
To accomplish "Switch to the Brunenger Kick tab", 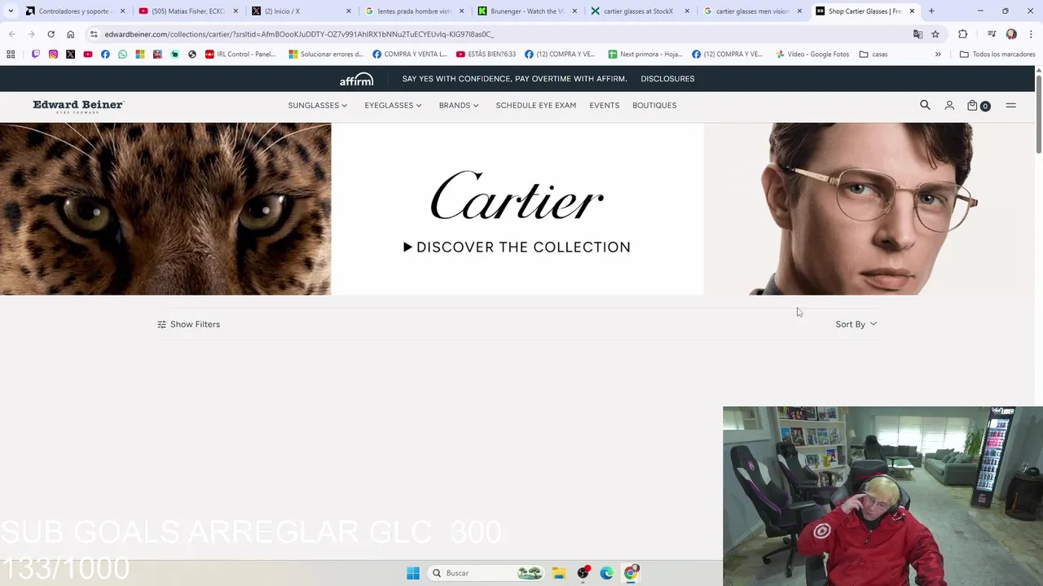I will point(526,11).
